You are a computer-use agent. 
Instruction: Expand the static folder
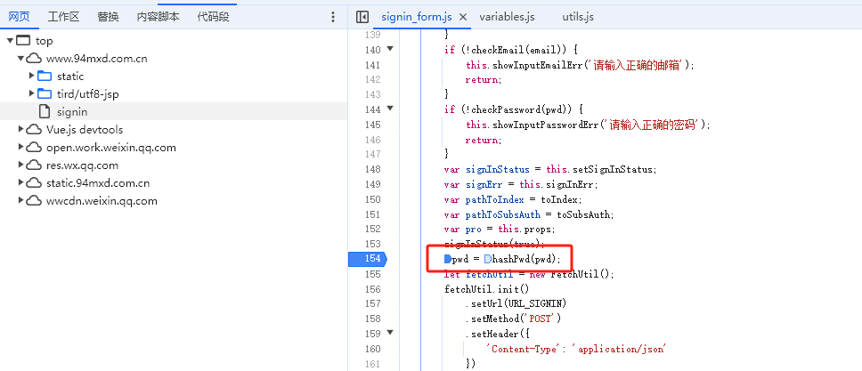click(x=32, y=76)
